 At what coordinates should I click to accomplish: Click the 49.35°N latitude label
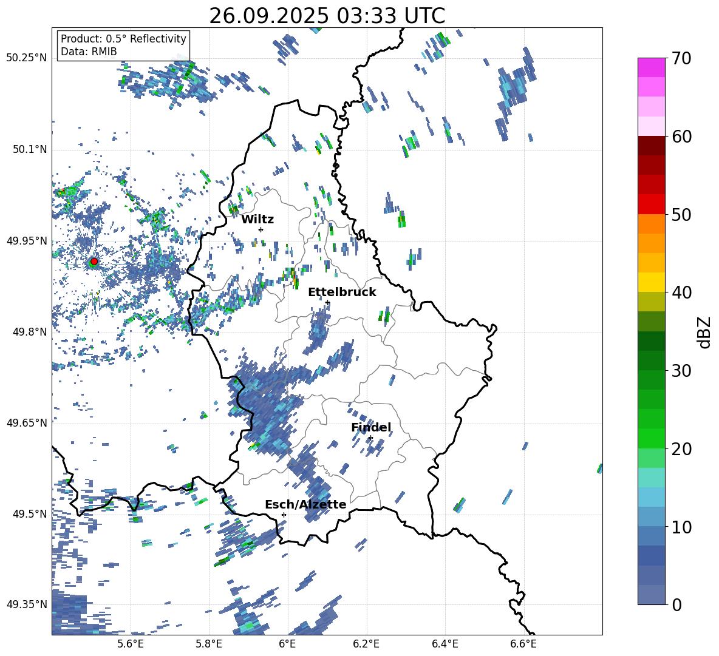(x=27, y=604)
